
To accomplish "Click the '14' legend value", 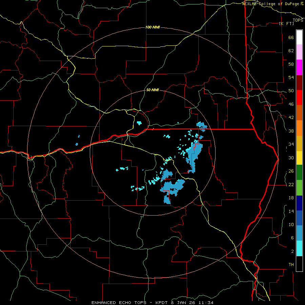I will click(x=291, y=211).
